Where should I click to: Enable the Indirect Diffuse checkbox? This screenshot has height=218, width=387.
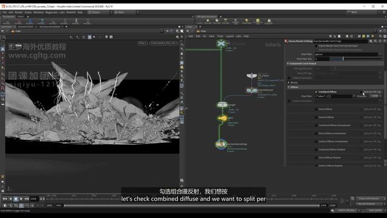(316, 117)
